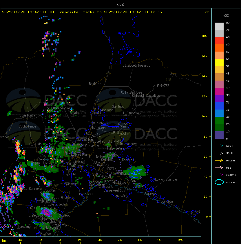Screen dimensions: 241x244
Task: Click the Clla.del_Rosario map label
Action: pos(136,65)
